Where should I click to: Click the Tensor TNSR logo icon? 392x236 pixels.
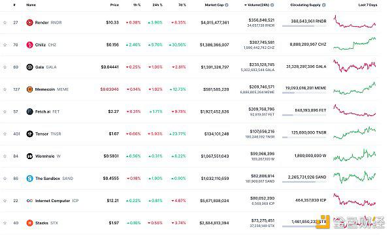(x=30, y=134)
